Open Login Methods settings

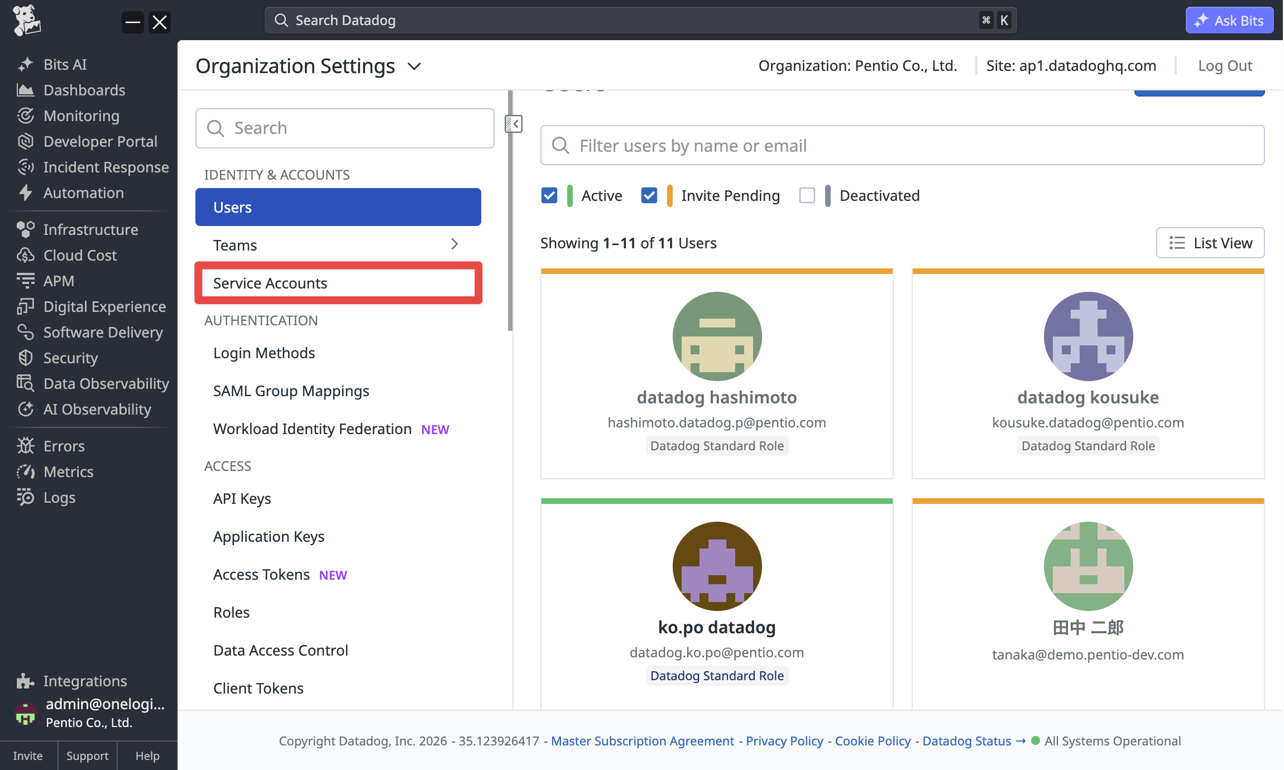point(264,353)
